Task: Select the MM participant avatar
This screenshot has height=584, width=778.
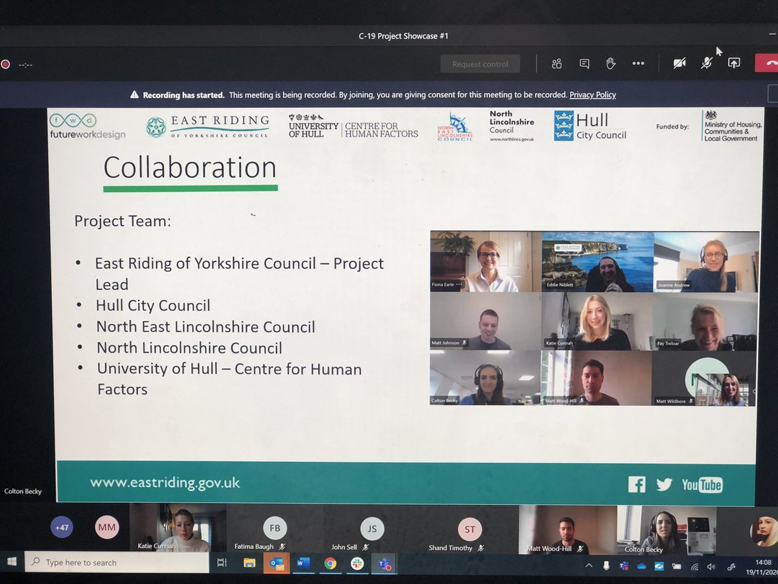Action: pyautogui.click(x=107, y=528)
